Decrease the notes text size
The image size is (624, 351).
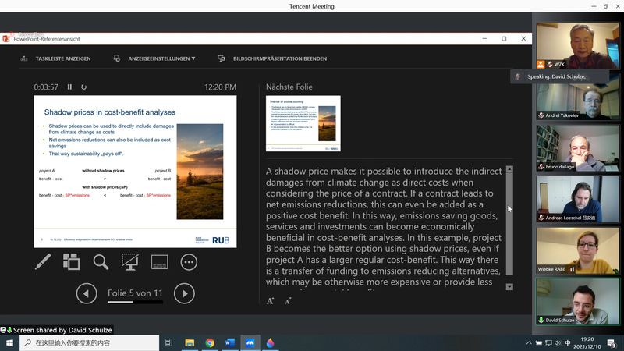coord(288,301)
